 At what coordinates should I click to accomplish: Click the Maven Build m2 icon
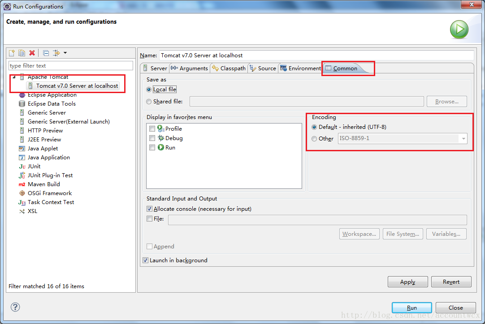tap(22, 184)
